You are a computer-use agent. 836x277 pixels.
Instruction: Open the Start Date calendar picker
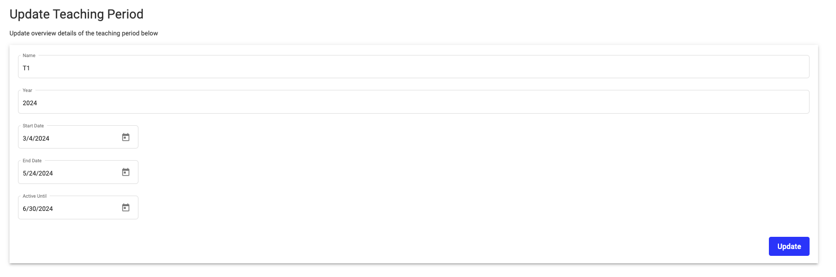126,137
